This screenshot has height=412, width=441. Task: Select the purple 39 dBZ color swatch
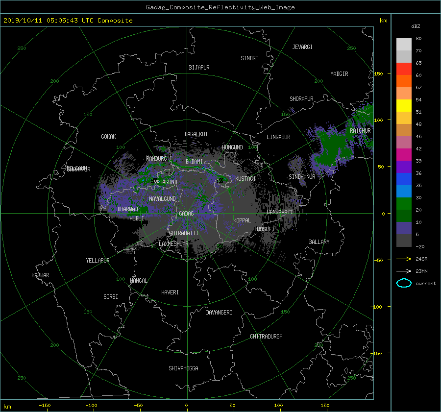[x=404, y=167]
